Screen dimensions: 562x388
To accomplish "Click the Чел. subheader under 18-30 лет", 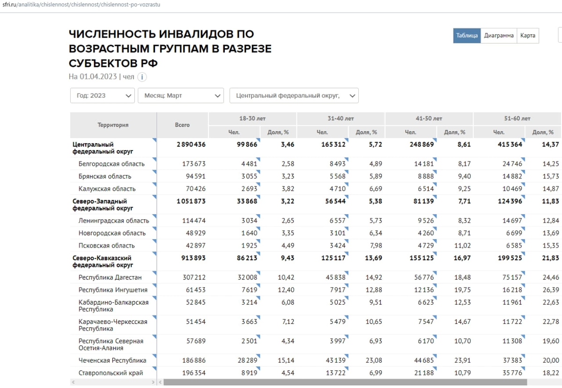I will click(234, 132).
